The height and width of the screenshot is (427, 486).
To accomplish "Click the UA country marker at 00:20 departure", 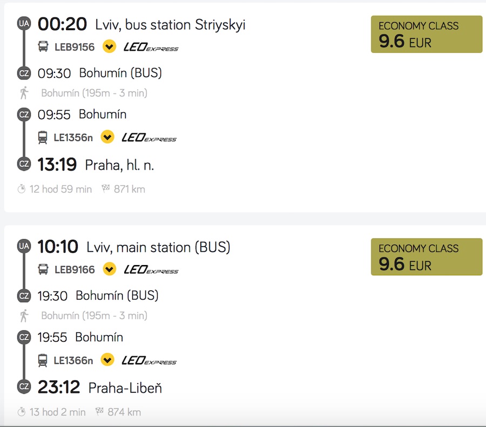I will point(24,24).
